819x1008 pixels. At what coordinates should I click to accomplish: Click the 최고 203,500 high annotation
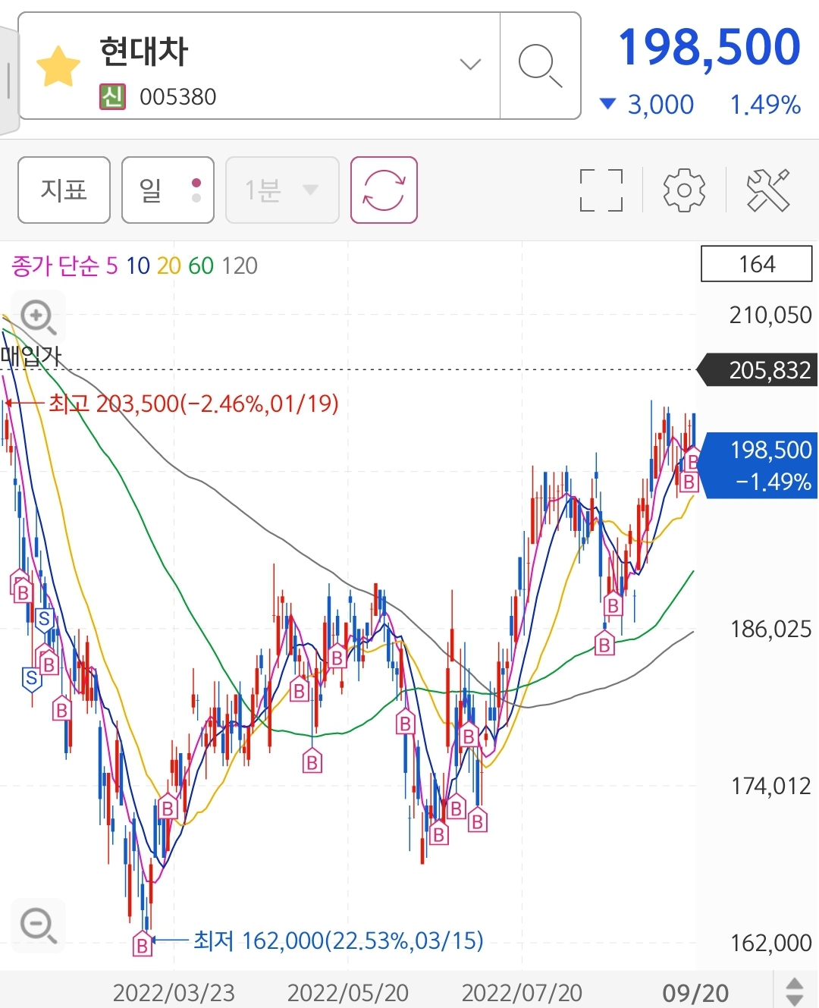(193, 403)
